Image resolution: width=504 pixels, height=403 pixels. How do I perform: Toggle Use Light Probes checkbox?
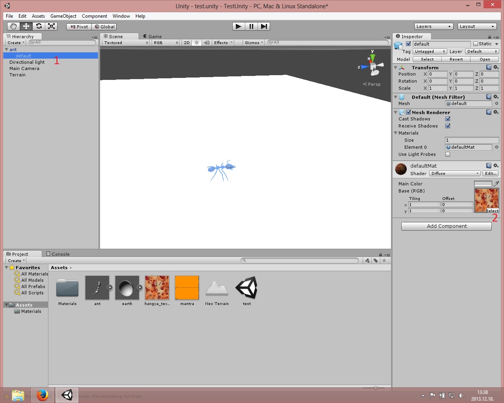pyautogui.click(x=448, y=154)
